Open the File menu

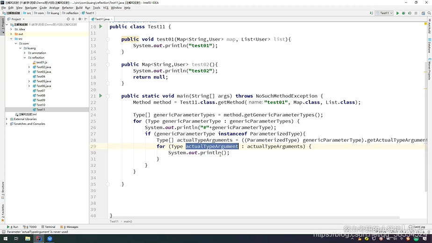click(4, 8)
